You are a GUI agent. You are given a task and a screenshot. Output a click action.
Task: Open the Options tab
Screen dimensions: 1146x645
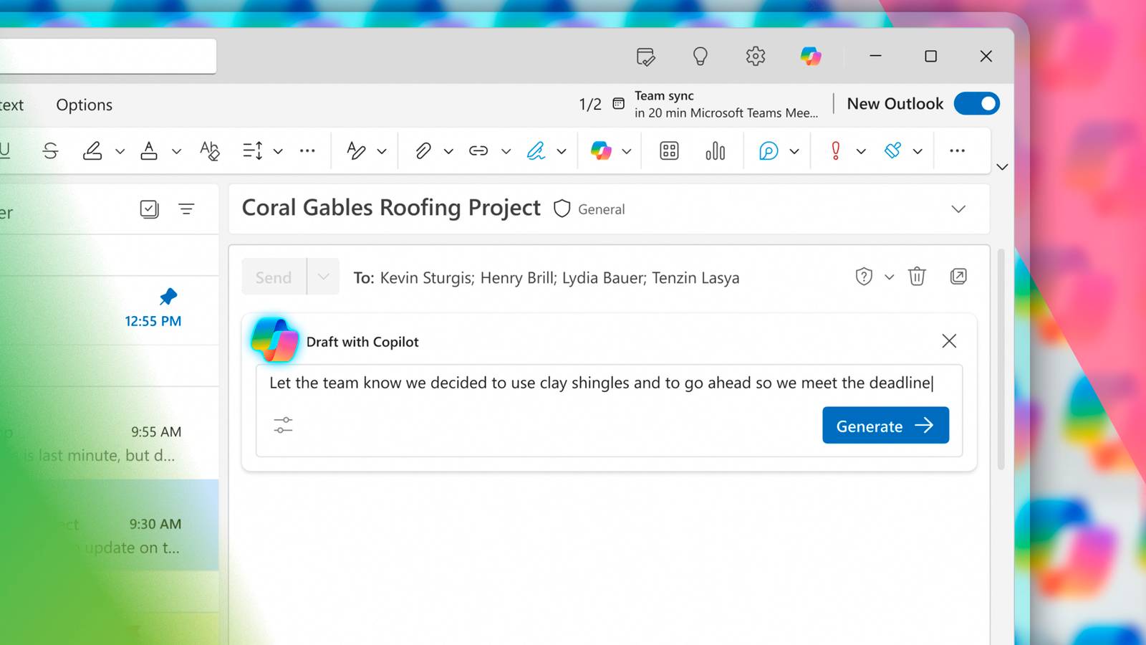[x=85, y=105]
